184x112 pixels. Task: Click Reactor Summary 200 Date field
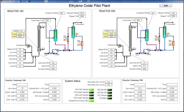click(x=140, y=85)
